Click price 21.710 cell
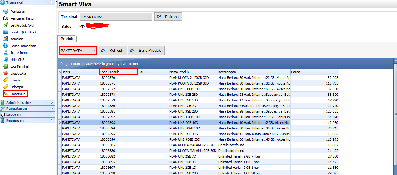397x175 pixels. (315, 106)
